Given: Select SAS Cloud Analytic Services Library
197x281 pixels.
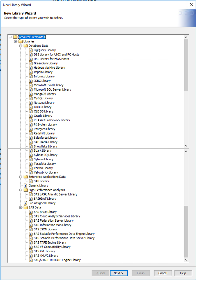Looking at the screenshot, I should click(57, 216).
